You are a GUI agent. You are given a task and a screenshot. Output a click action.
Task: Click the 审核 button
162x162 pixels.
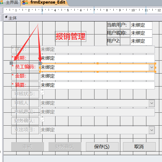[27, 147]
